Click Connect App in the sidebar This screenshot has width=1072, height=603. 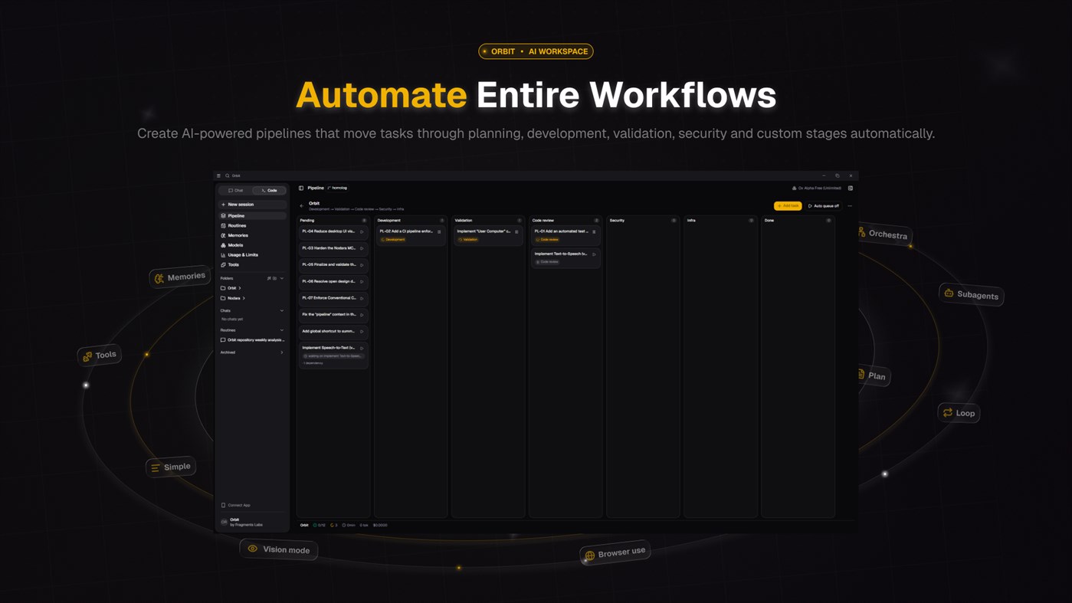(x=236, y=506)
